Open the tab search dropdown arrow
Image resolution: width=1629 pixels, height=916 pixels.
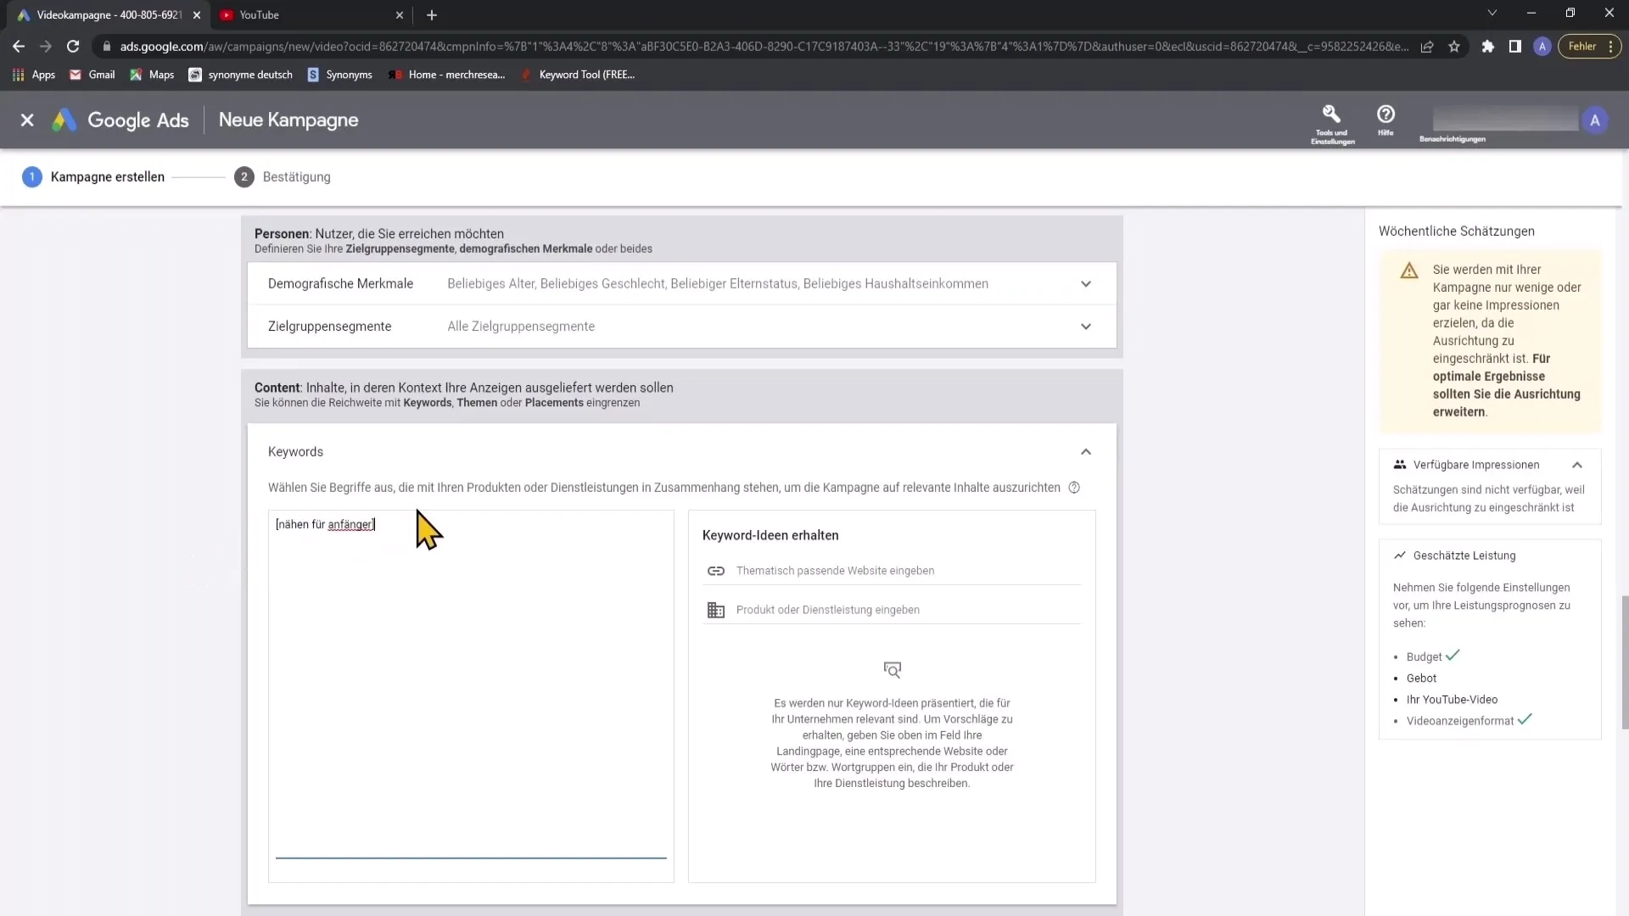pyautogui.click(x=1492, y=14)
